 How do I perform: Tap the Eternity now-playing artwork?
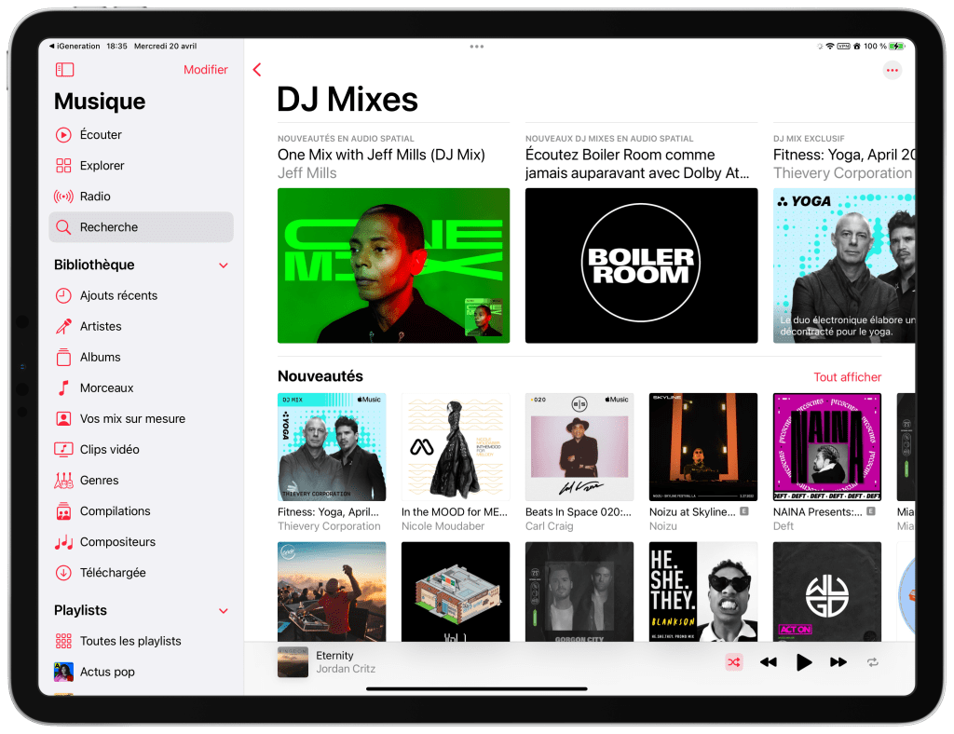tap(293, 662)
